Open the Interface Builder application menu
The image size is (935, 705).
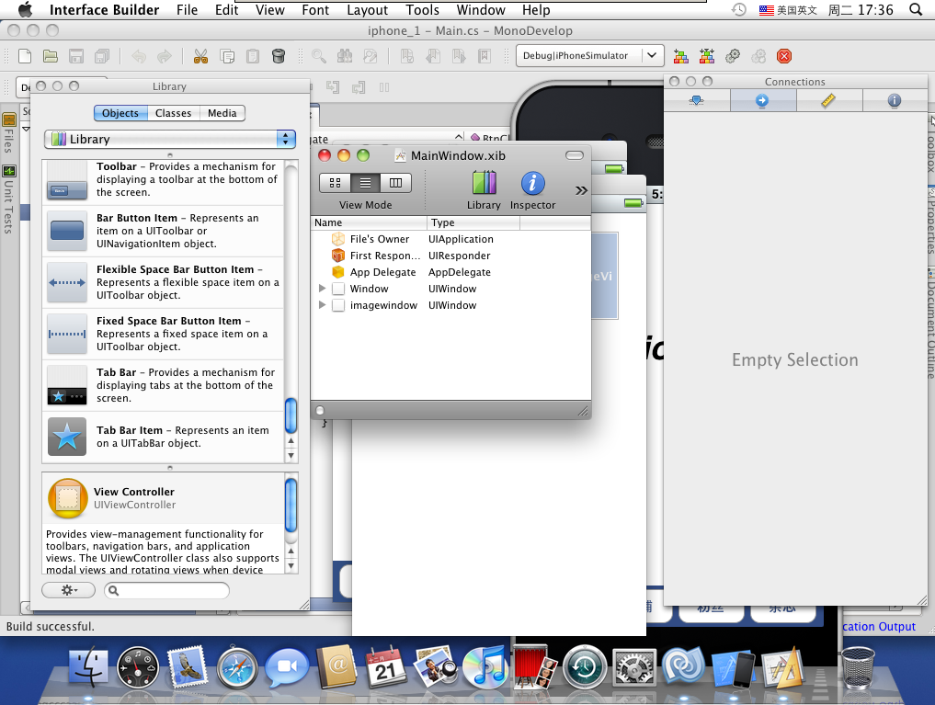pos(105,9)
